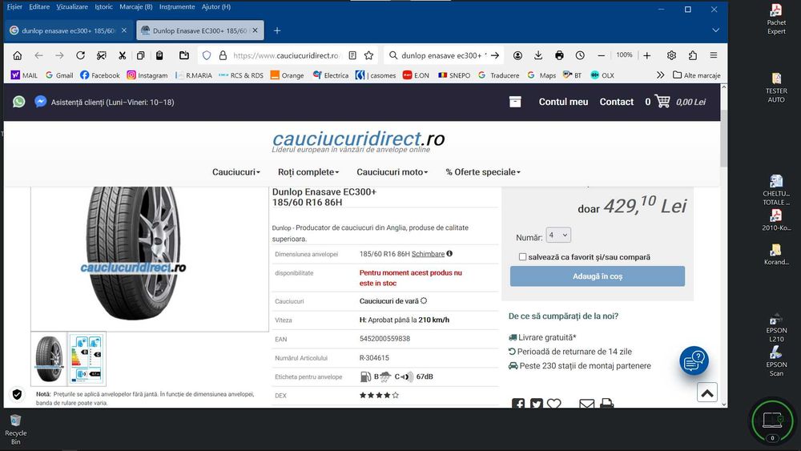Click the cauciucuridirect.ro logo

click(x=358, y=140)
